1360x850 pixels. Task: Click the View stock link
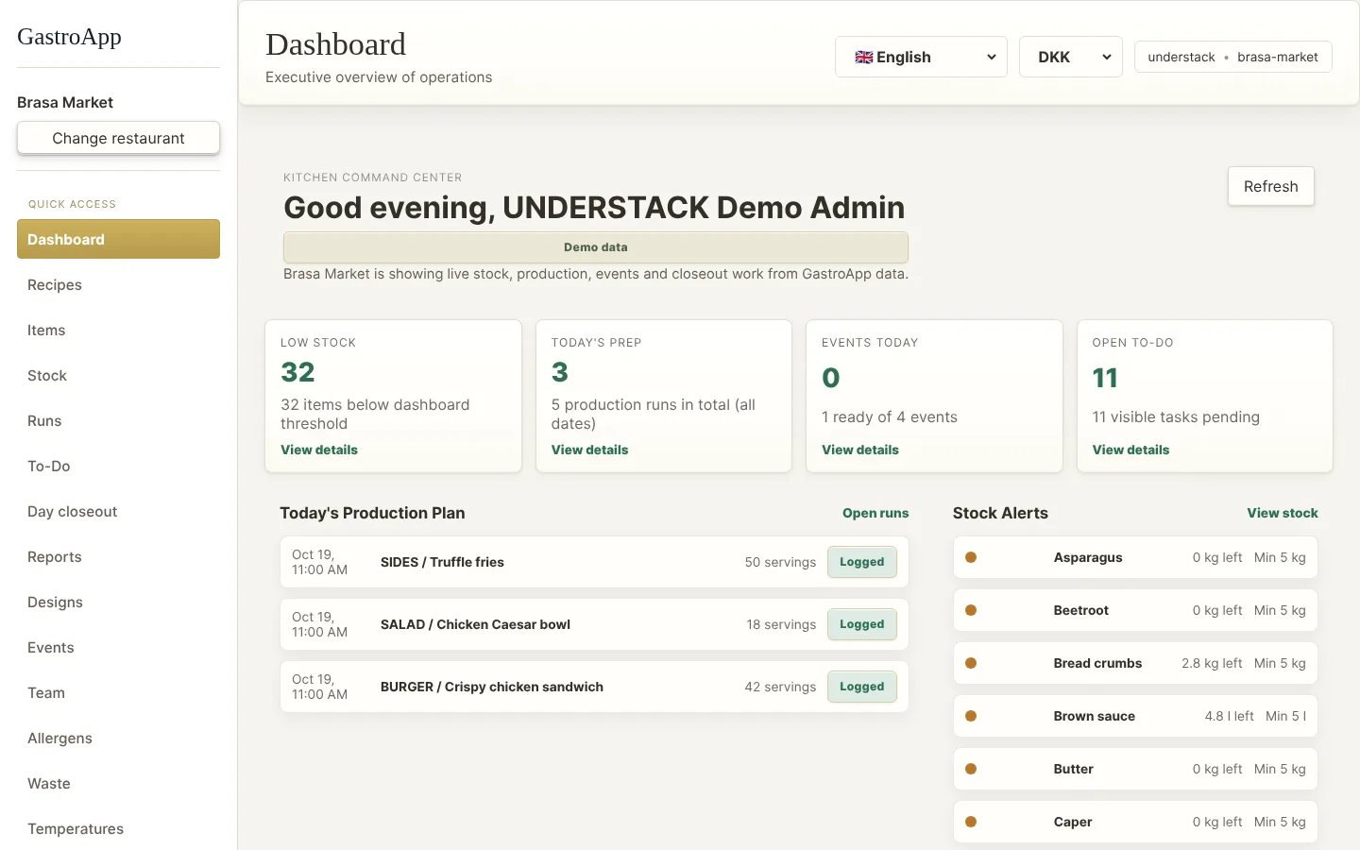(1283, 513)
